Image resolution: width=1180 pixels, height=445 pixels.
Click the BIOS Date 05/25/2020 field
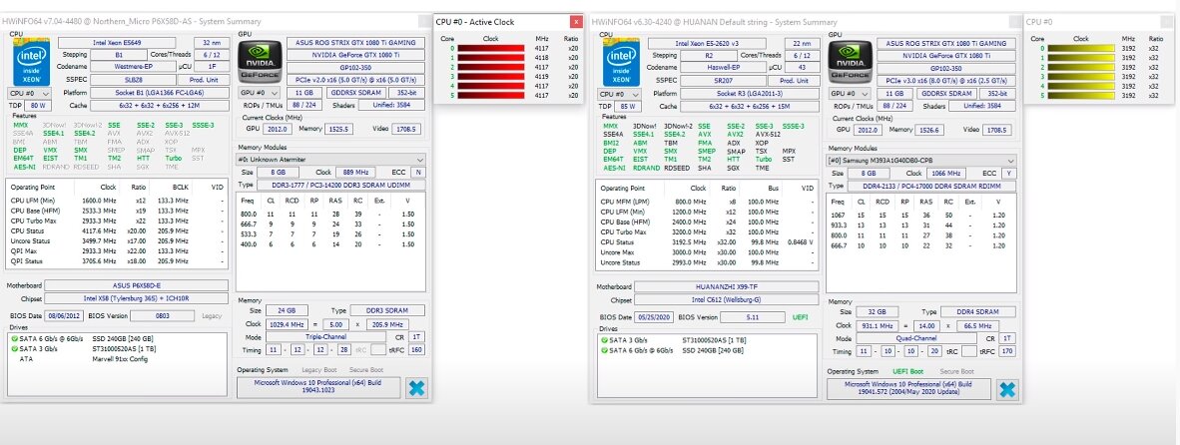[x=656, y=317]
